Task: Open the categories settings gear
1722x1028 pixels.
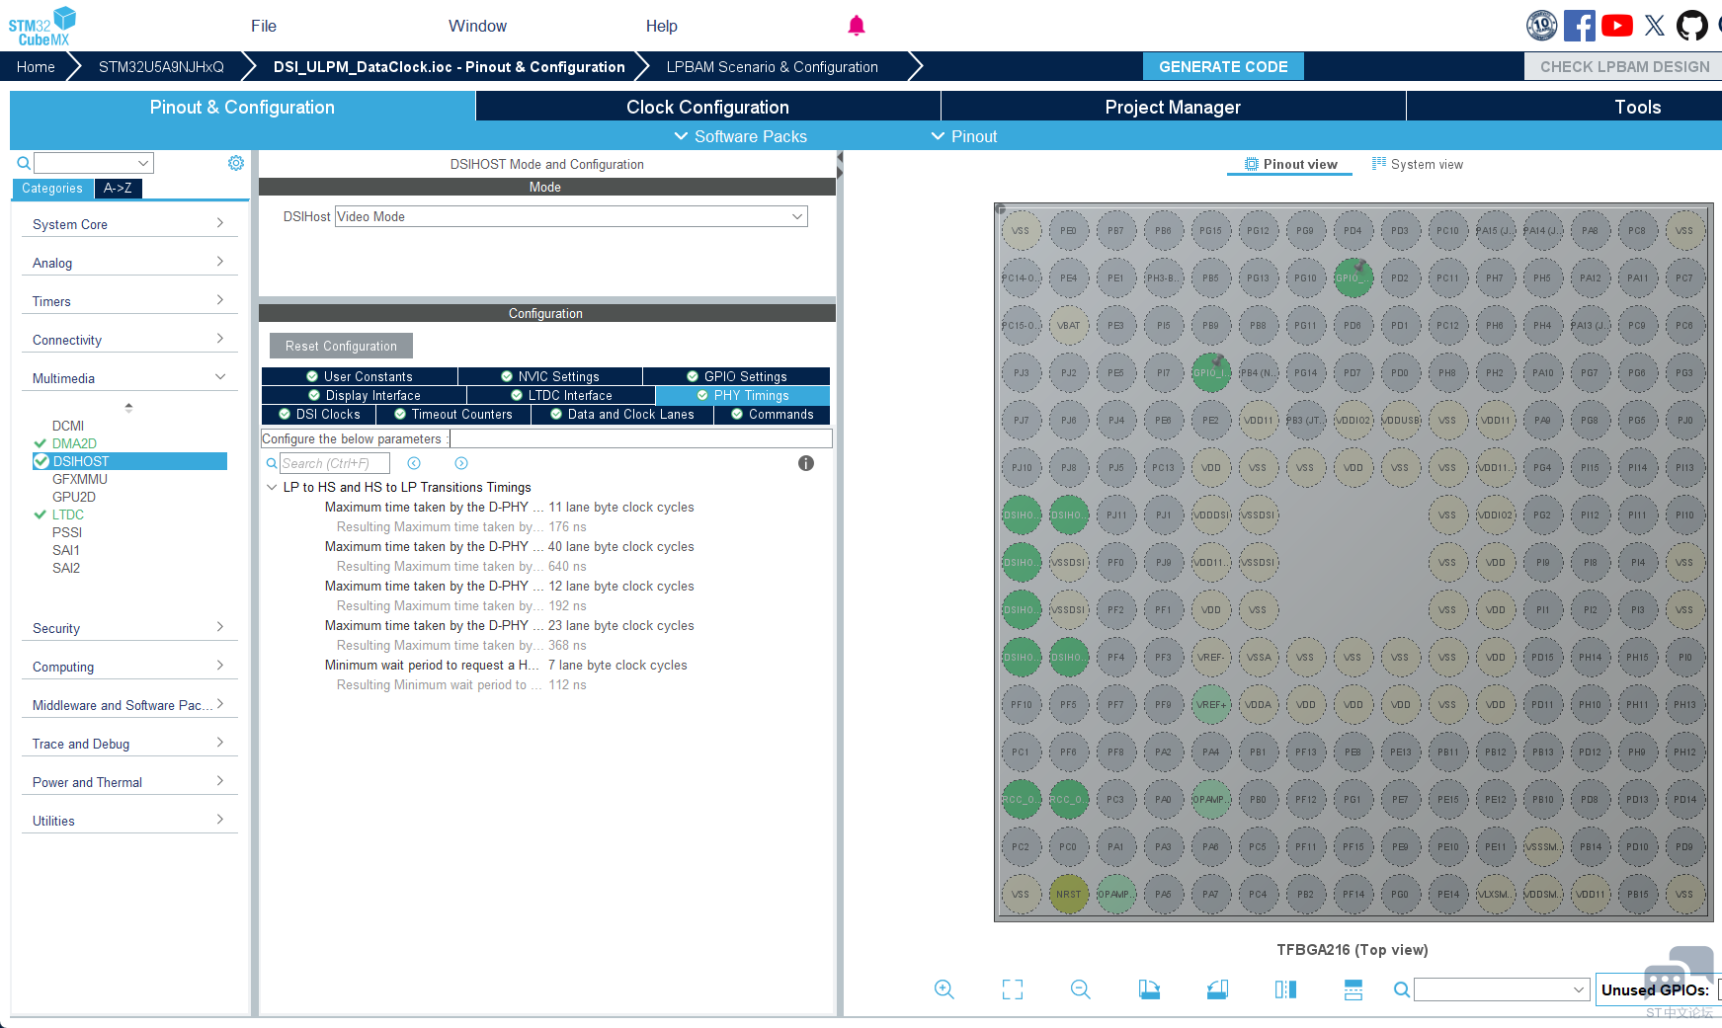Action: point(236,163)
